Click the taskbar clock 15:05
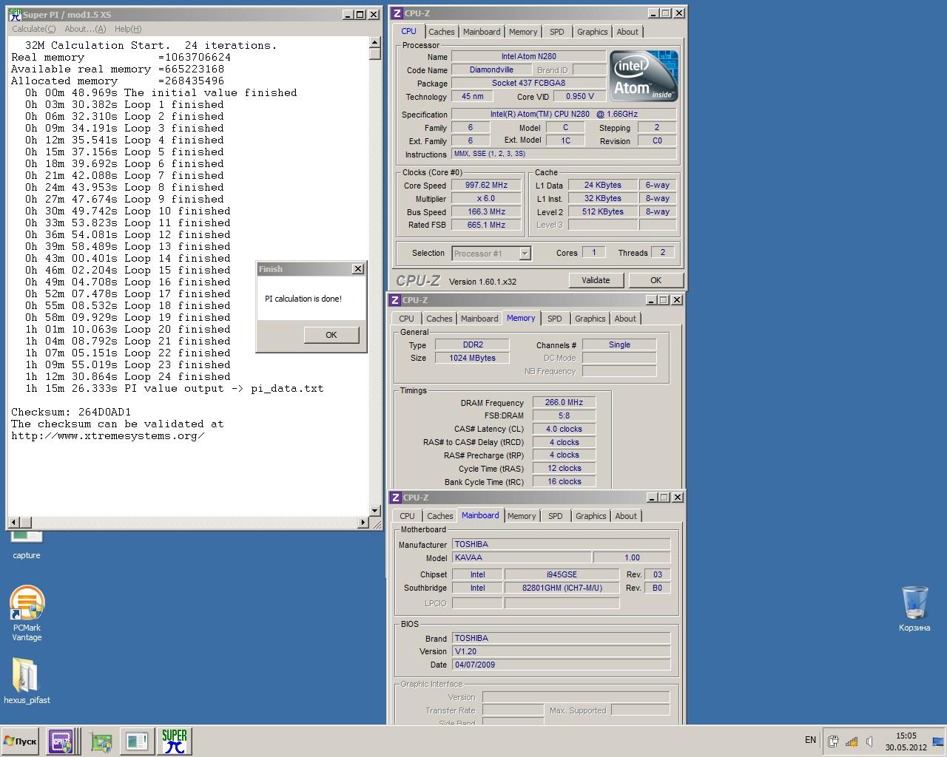 pyautogui.click(x=906, y=736)
